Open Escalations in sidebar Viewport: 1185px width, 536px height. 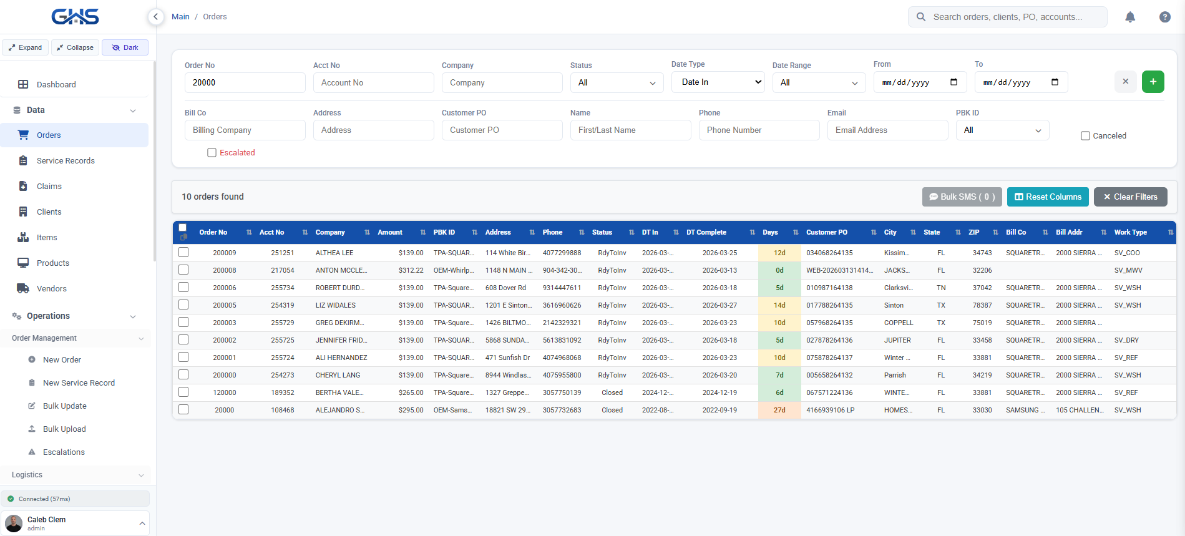tap(64, 452)
